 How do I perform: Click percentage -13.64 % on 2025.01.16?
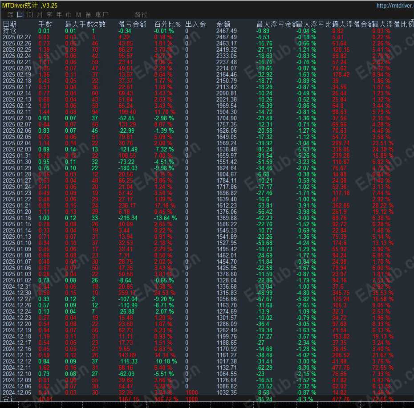tap(166, 218)
